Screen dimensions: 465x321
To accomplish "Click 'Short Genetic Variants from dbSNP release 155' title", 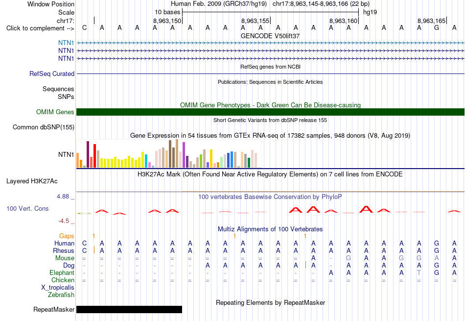I will click(270, 120).
